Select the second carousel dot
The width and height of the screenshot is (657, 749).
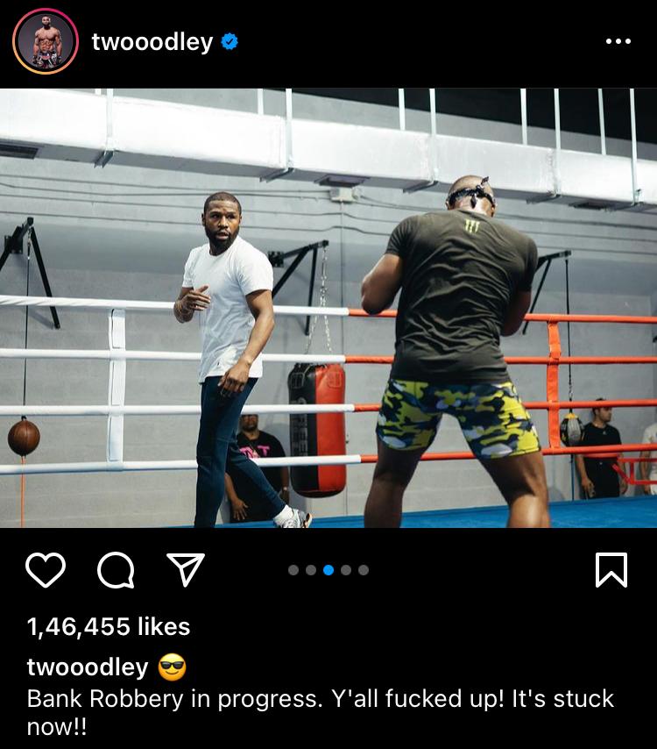tap(311, 570)
